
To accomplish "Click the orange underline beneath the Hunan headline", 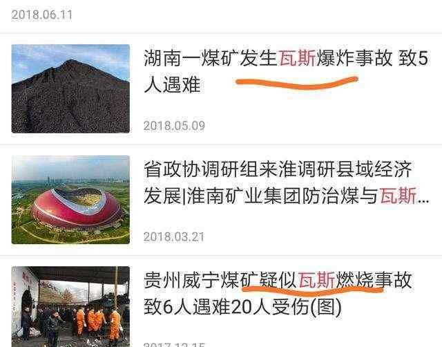I will 297,83.
